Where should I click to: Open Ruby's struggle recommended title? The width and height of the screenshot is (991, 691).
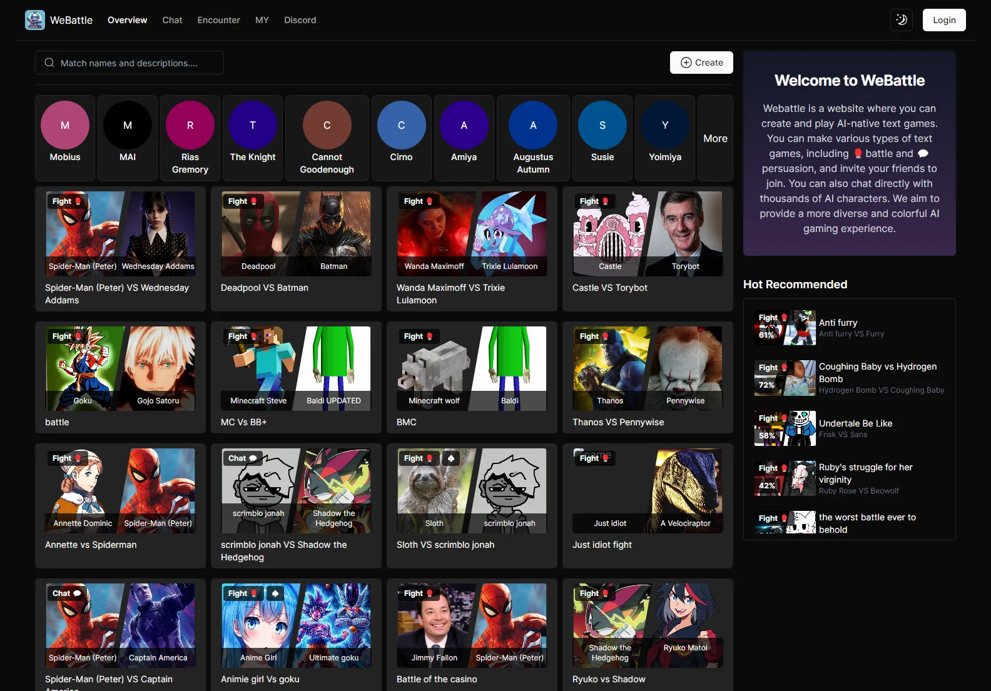click(866, 473)
